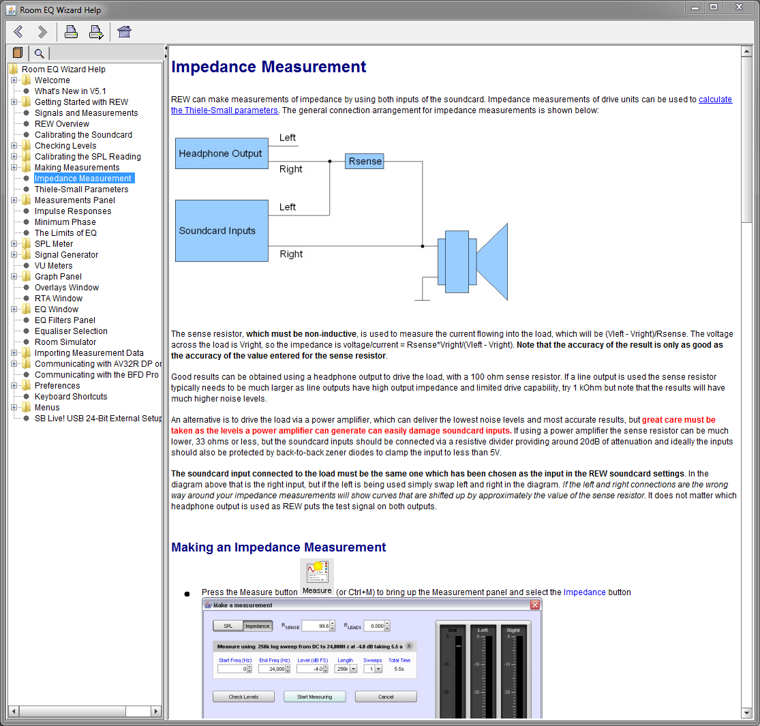The image size is (760, 726).
Task: Expand the Welcome tree node
Action: 14,80
